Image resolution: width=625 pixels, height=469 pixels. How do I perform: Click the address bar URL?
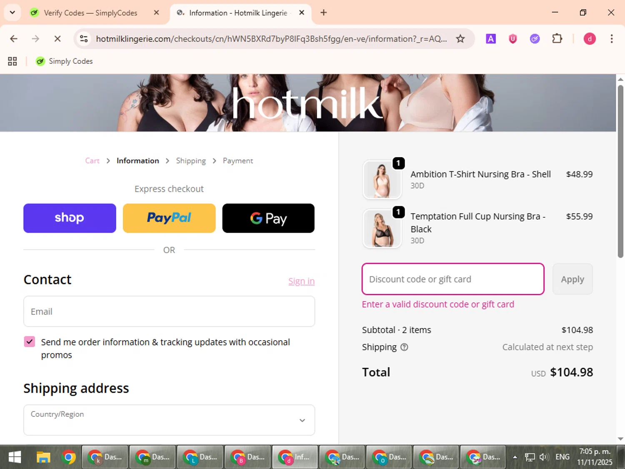coord(271,39)
